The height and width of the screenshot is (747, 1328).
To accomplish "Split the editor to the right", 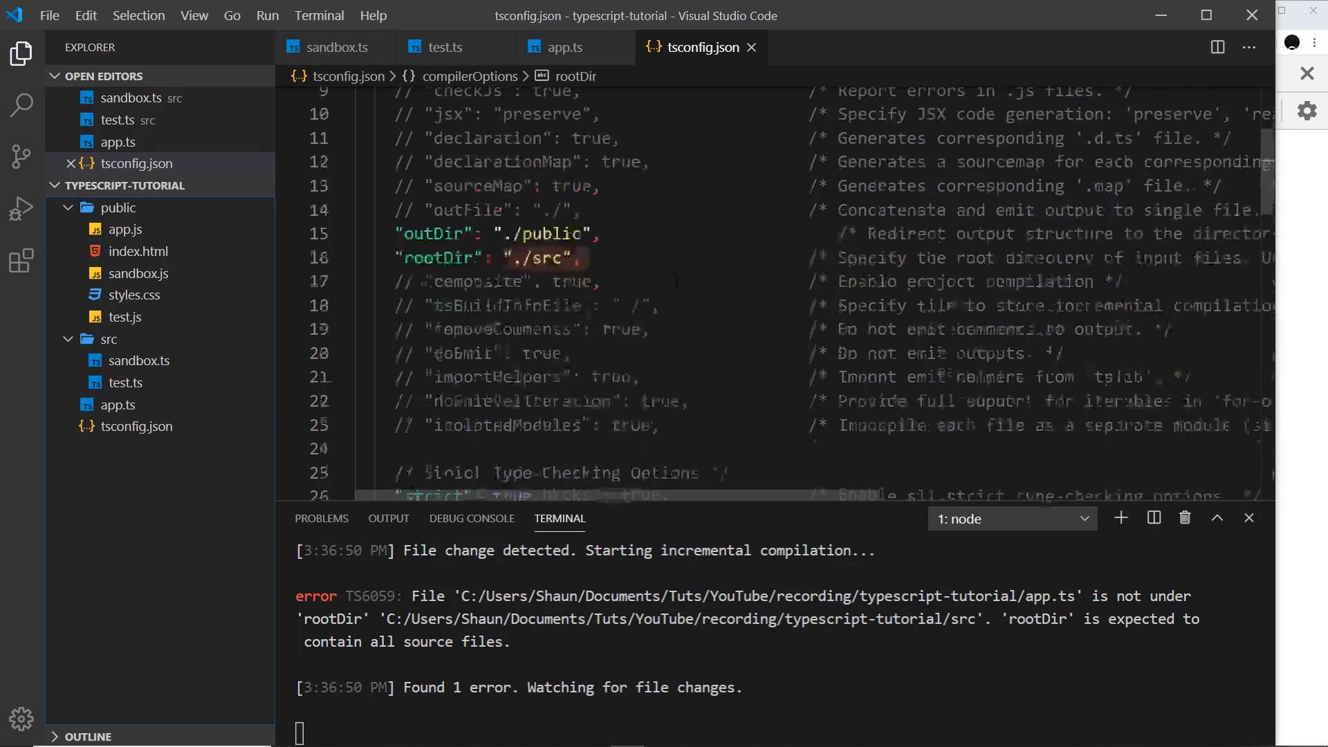I will pos(1218,47).
